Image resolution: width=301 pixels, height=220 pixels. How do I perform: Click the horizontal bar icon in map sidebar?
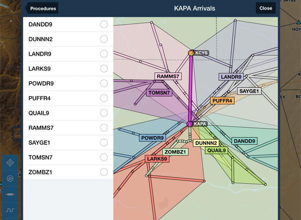10,194
